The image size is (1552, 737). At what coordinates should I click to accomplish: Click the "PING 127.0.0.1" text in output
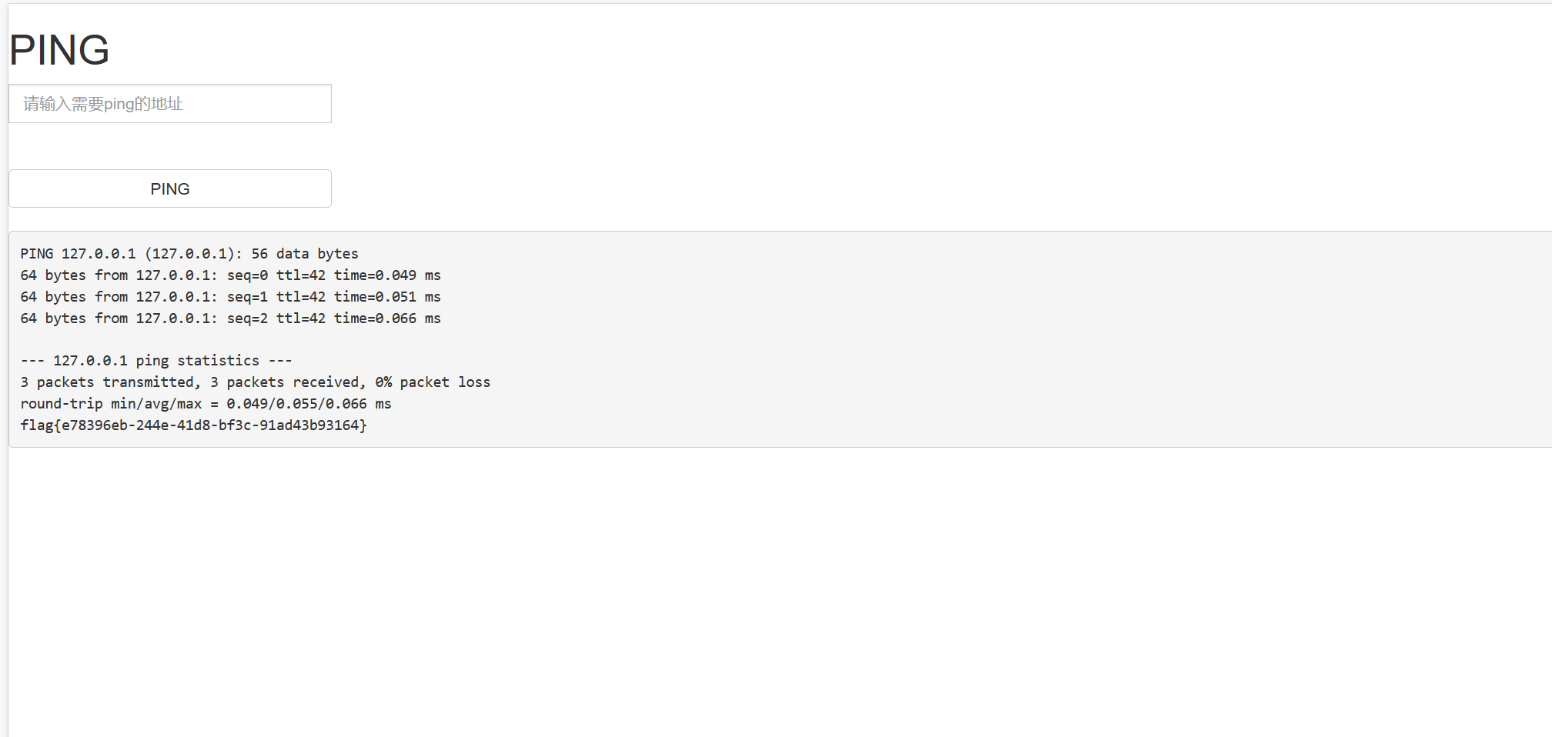click(78, 254)
